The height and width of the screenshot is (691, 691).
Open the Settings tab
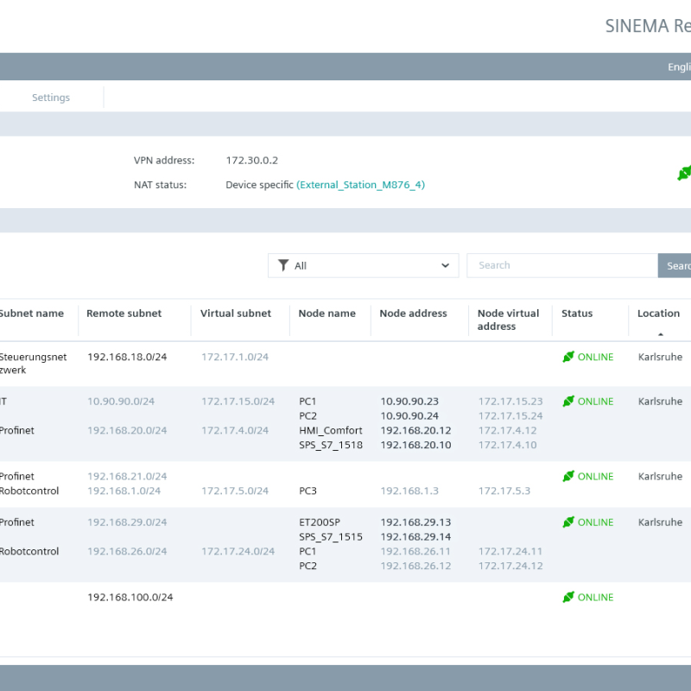pyautogui.click(x=51, y=98)
